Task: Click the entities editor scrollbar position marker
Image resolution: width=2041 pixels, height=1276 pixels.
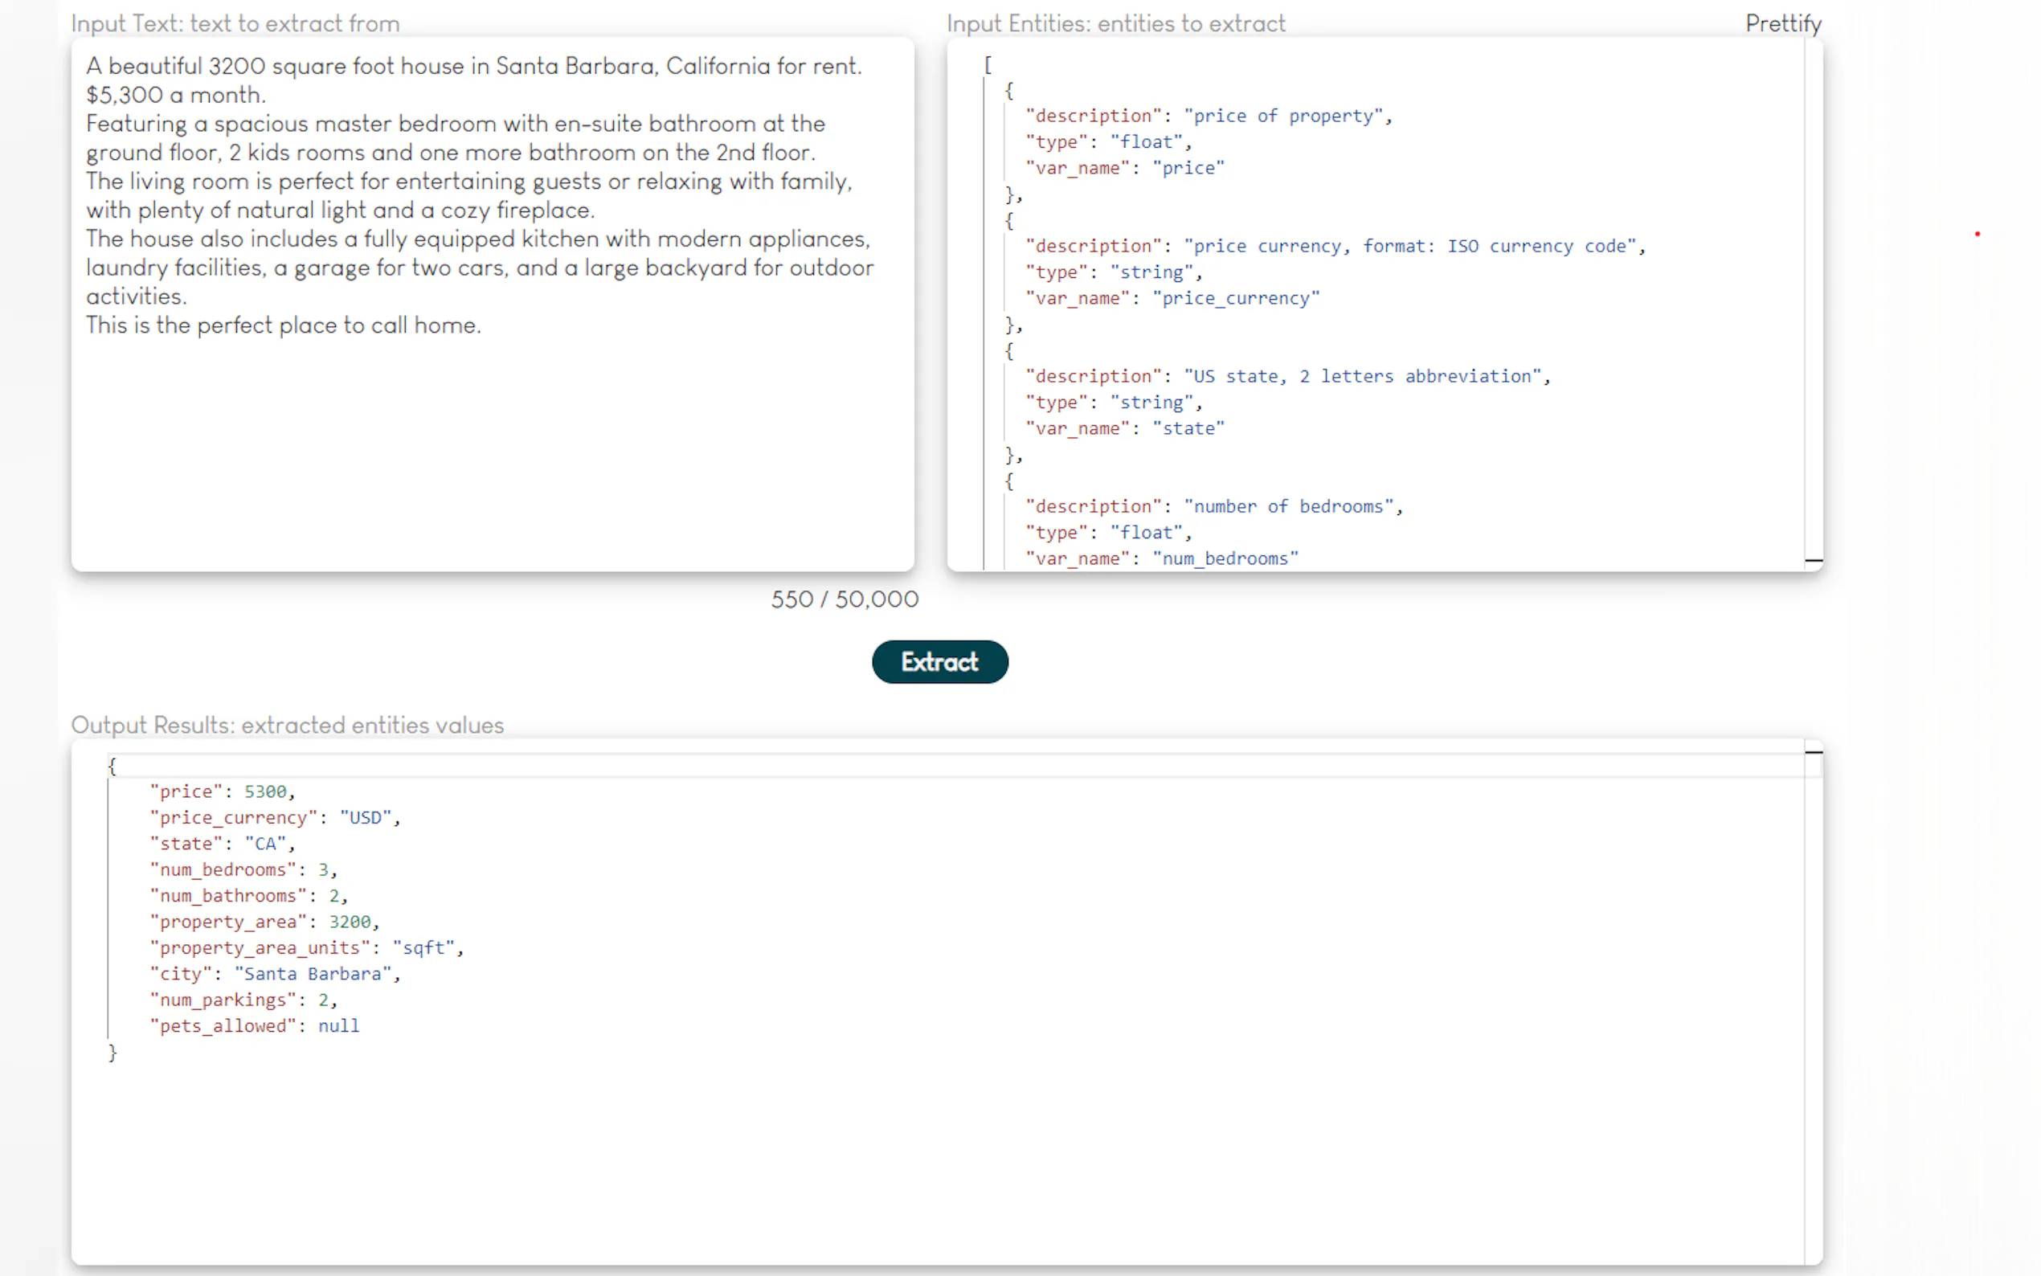Action: pos(1813,560)
